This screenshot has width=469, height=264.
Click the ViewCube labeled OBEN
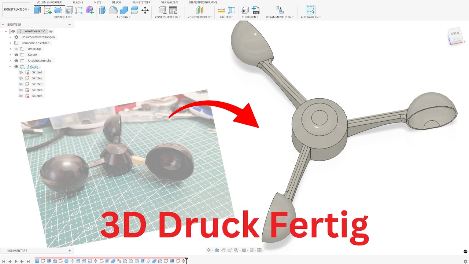(x=455, y=34)
